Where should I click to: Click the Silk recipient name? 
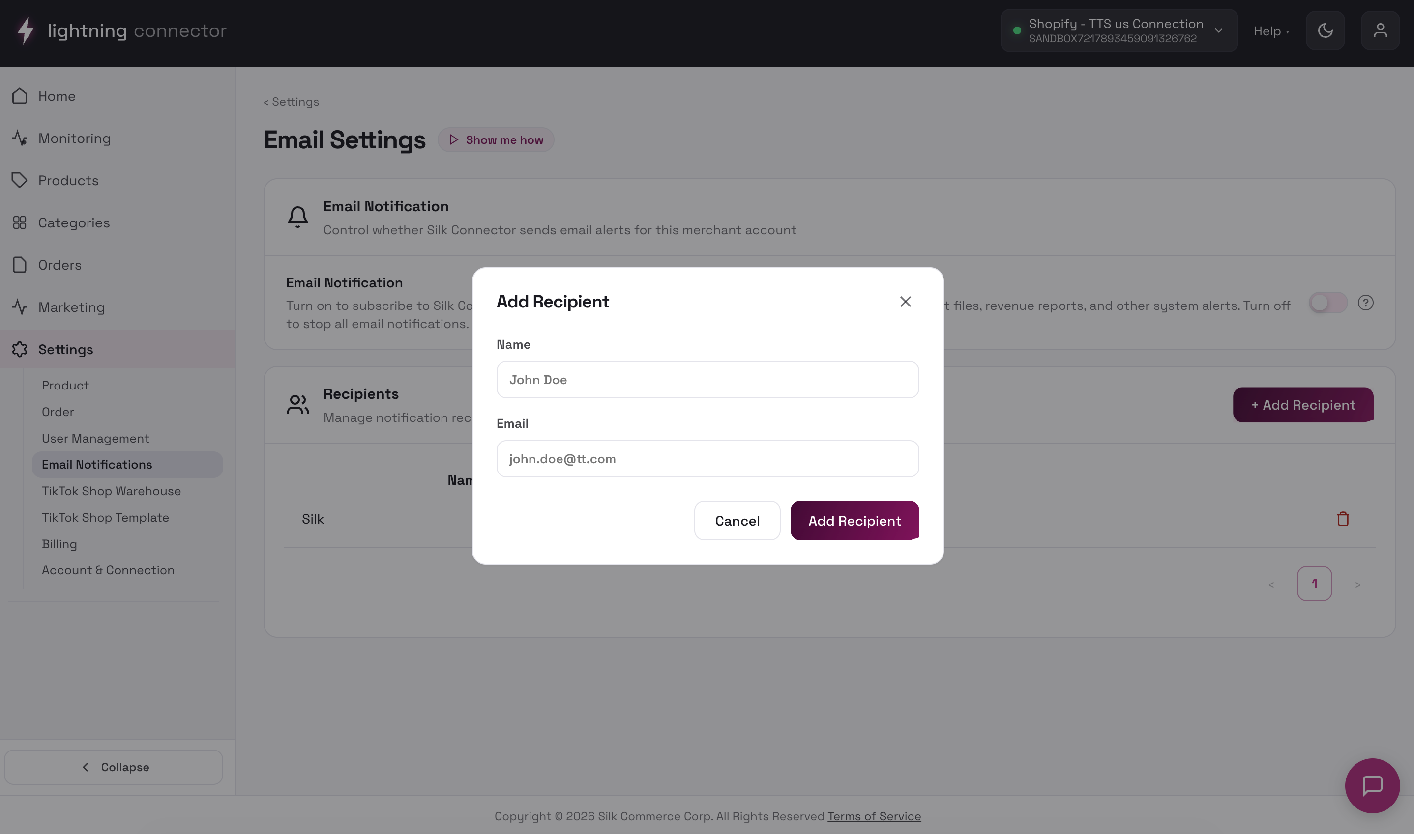[313, 519]
